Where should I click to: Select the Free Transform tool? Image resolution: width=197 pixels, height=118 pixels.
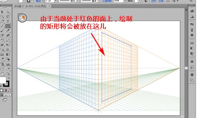tap(8, 45)
